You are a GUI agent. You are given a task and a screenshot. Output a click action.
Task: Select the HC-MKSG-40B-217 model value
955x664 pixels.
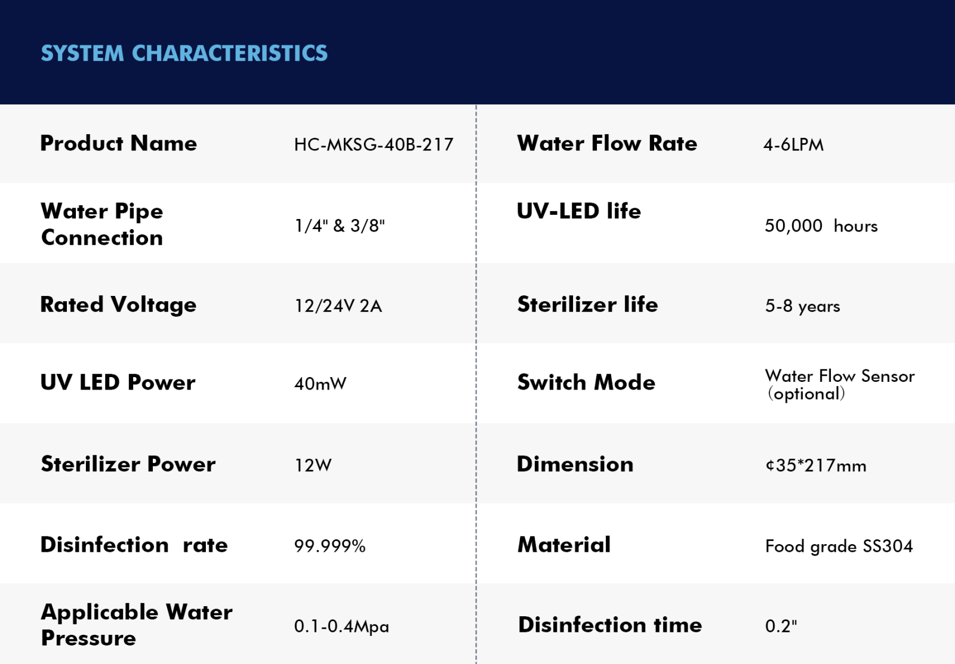coord(374,145)
